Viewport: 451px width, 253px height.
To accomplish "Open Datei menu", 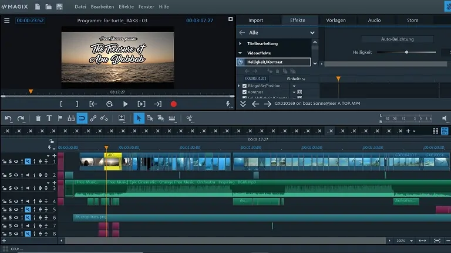I will click(x=80, y=6).
